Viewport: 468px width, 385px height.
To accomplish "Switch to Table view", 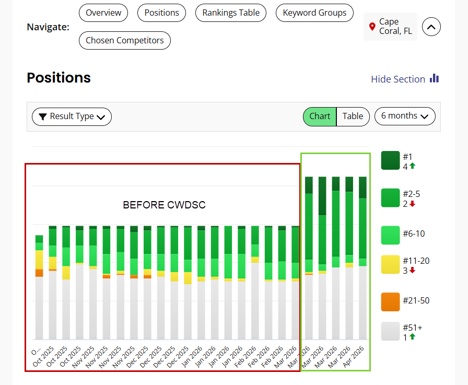I will click(353, 116).
